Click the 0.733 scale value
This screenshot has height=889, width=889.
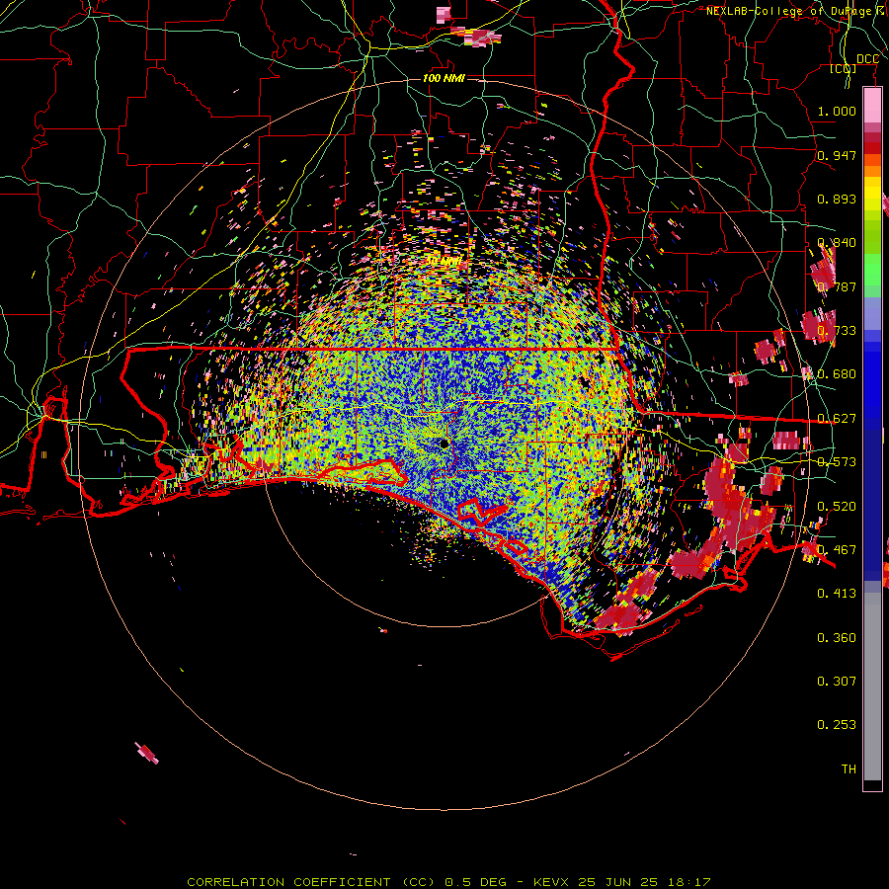[x=837, y=331]
